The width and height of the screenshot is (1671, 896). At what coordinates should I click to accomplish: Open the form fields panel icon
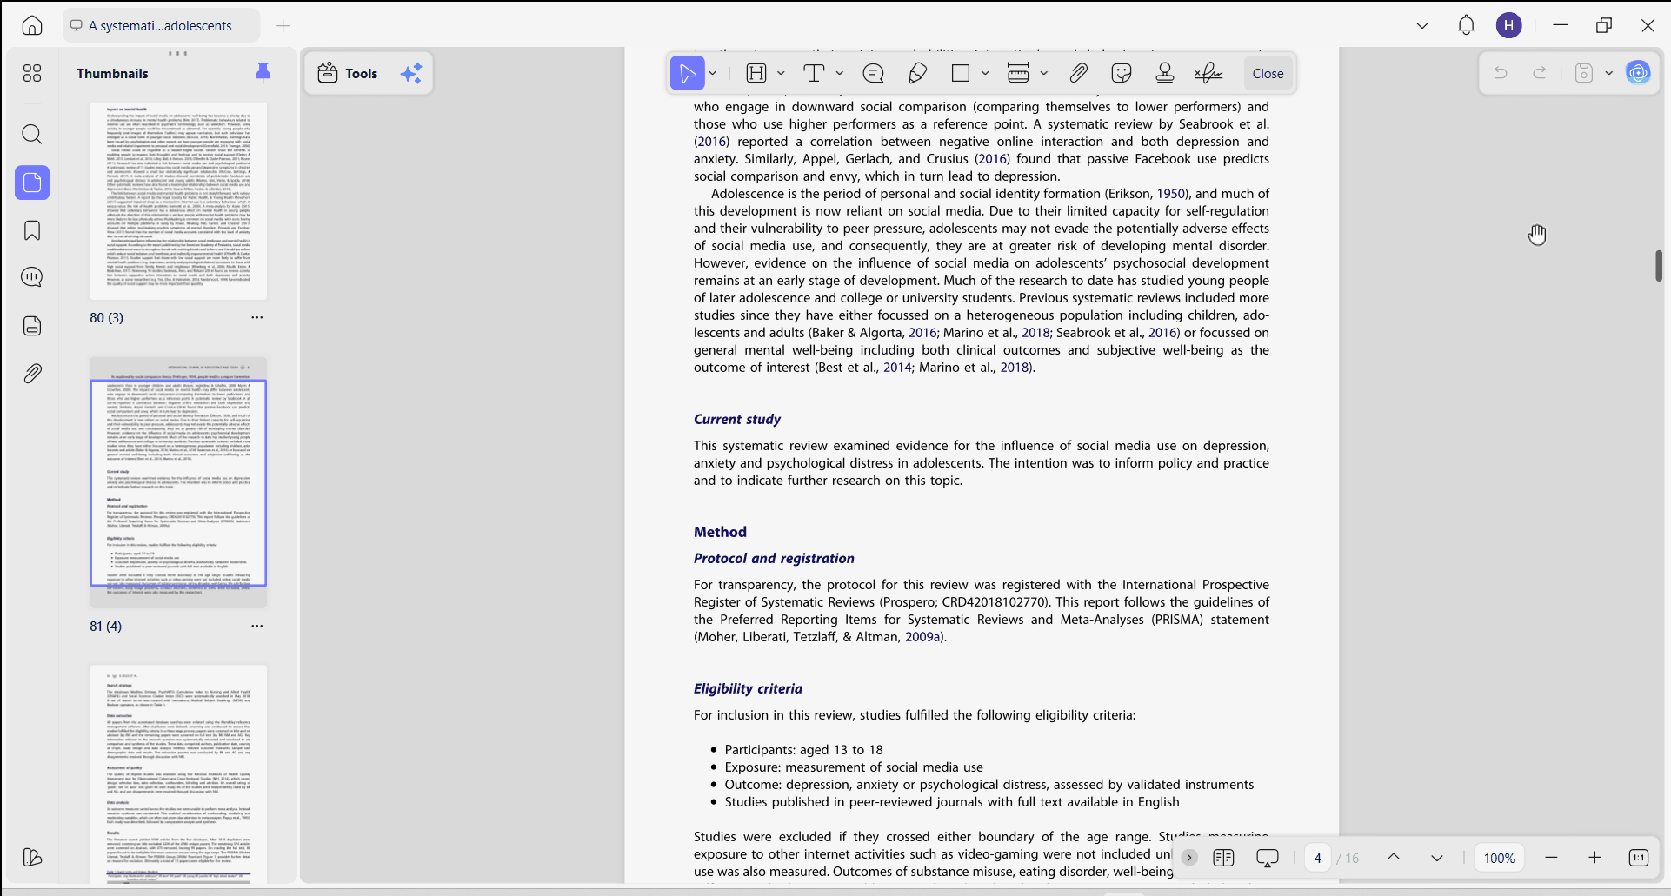coord(32,326)
